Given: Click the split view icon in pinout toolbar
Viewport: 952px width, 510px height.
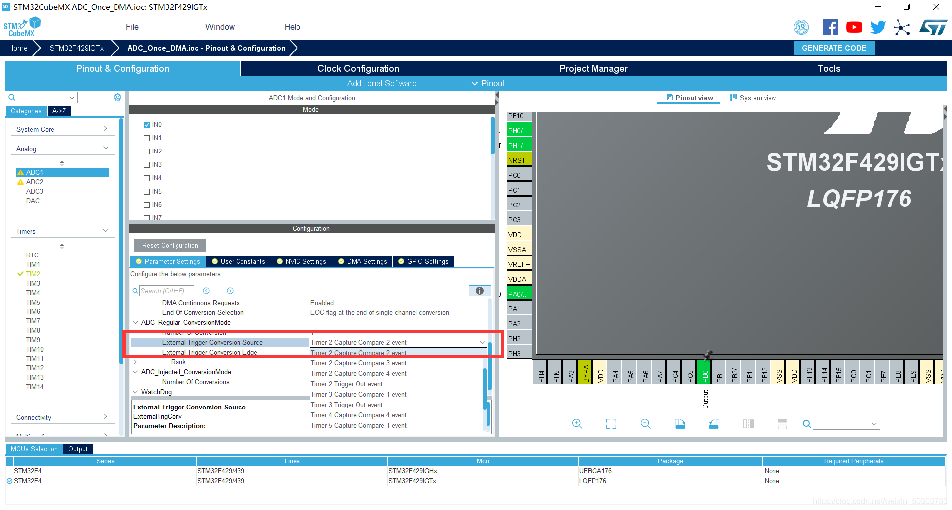Looking at the screenshot, I should [x=748, y=424].
